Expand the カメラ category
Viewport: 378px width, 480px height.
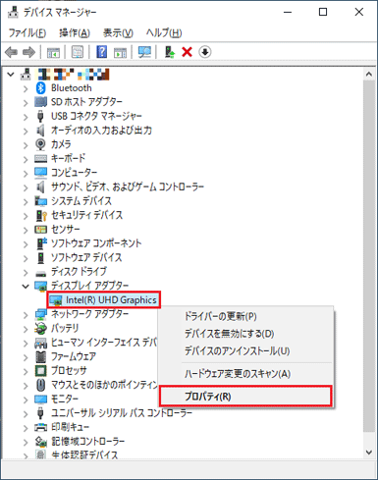pos(26,145)
